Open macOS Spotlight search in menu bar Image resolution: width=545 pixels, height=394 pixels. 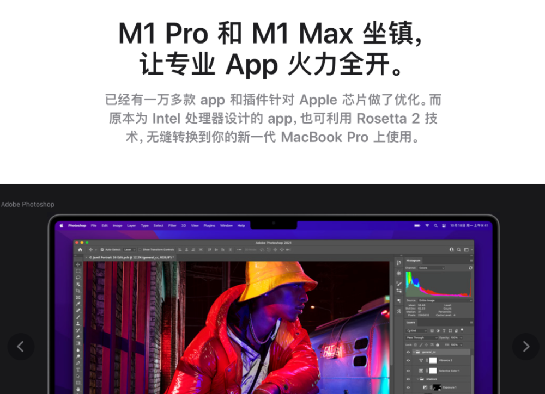(x=435, y=226)
